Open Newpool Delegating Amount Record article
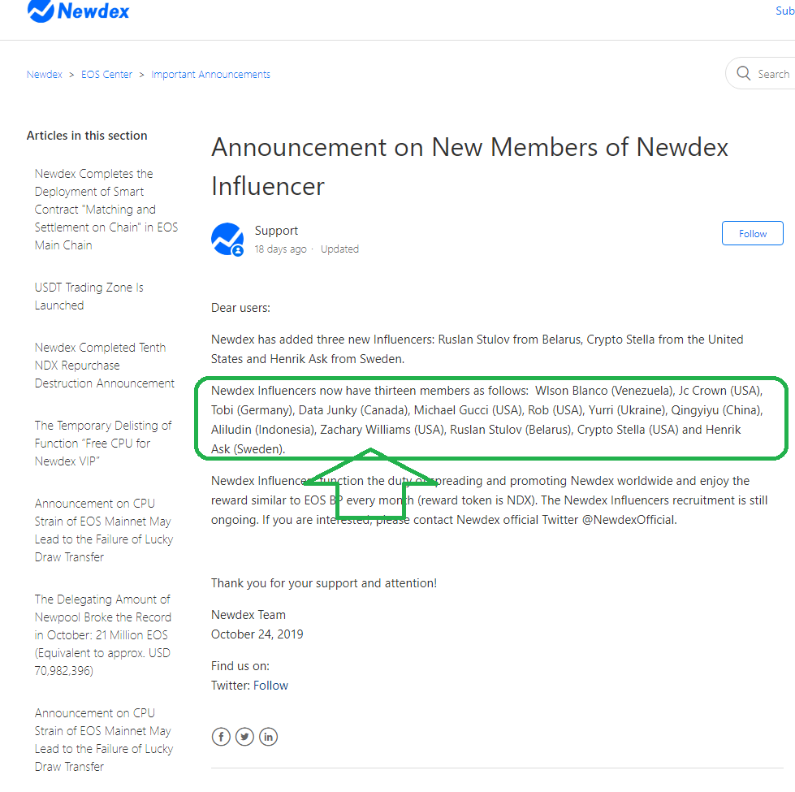Viewport: 795px width, 792px height. point(103,635)
